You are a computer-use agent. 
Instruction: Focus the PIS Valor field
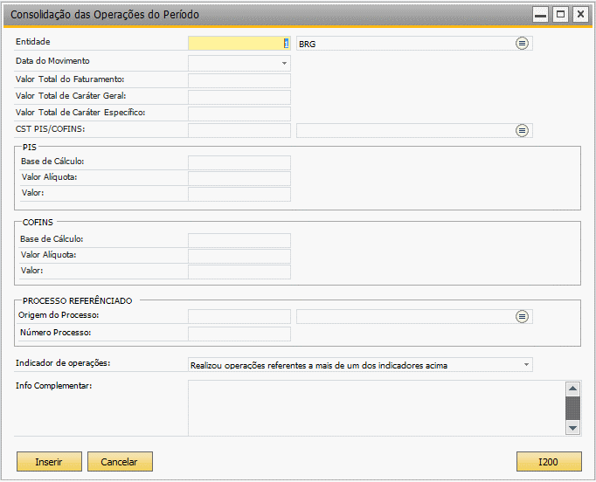pyautogui.click(x=239, y=194)
